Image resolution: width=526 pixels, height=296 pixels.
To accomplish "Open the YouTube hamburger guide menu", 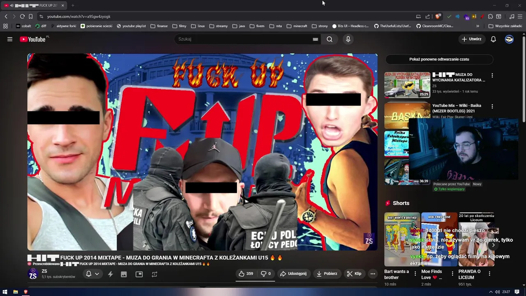I will (x=10, y=39).
